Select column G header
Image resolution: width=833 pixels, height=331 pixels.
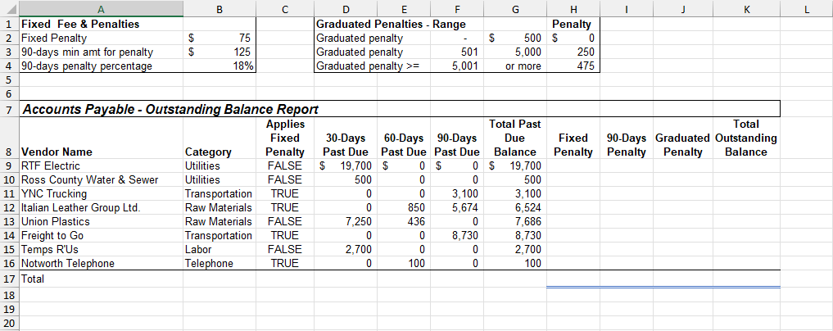[x=514, y=8]
